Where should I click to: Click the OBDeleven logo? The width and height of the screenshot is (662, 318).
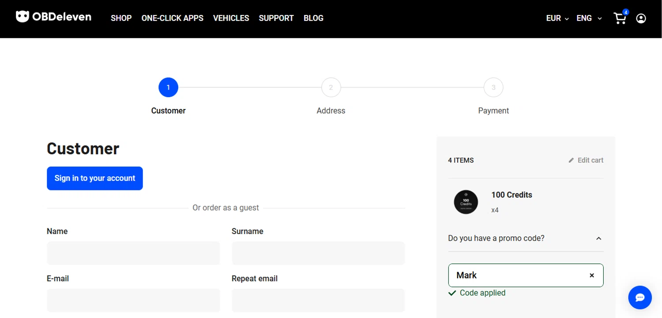pos(53,17)
